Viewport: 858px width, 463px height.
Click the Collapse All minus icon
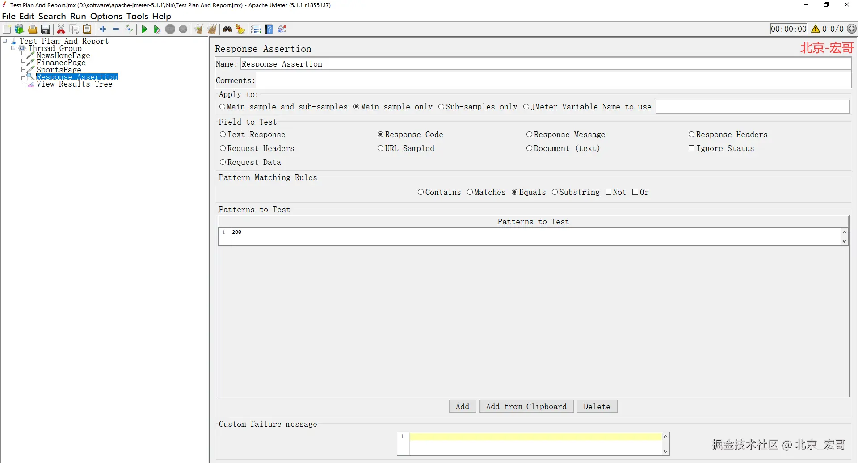point(116,29)
